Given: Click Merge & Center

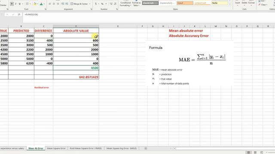Looking at the screenshot, I should point(79,4).
